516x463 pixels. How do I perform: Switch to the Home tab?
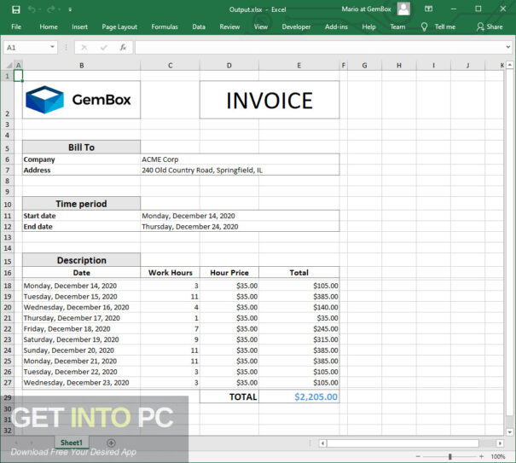49,26
